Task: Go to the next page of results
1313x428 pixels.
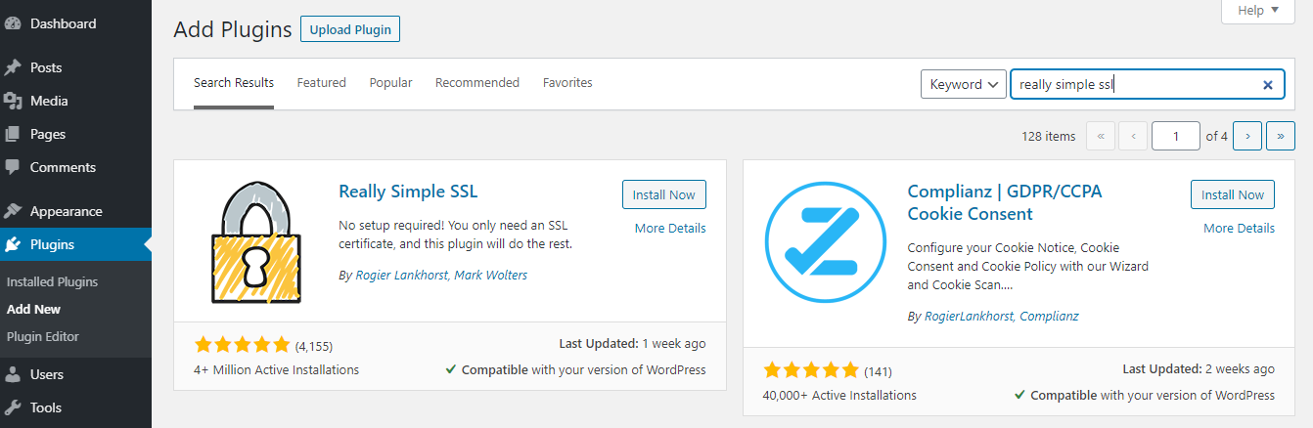Action: point(1247,137)
